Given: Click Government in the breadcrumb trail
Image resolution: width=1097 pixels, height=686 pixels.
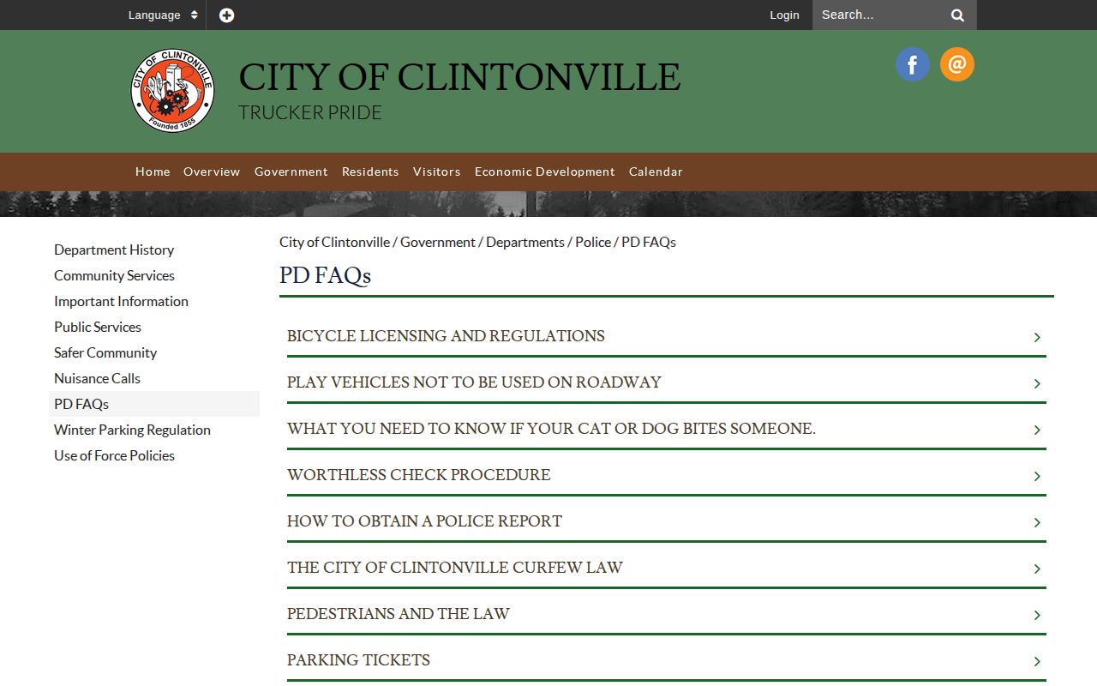Looking at the screenshot, I should pos(438,242).
